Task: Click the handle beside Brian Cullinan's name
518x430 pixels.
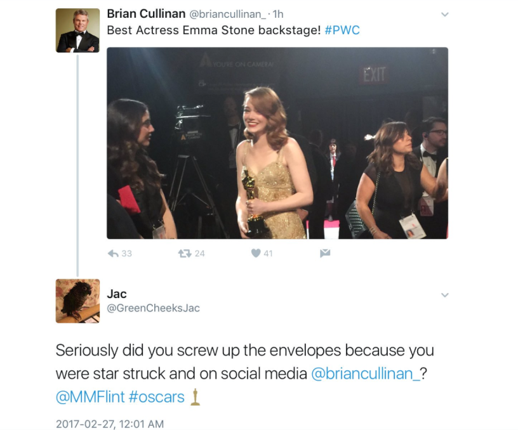Action: [227, 15]
